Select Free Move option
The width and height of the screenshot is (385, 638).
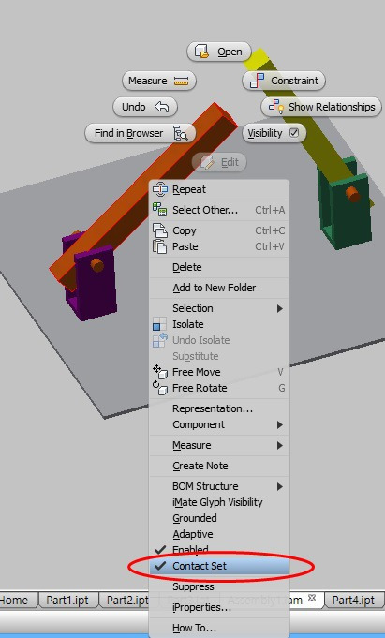point(219,372)
